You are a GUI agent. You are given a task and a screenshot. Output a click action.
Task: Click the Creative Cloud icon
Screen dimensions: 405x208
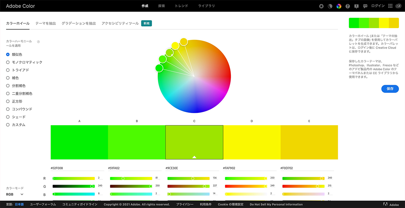pyautogui.click(x=398, y=6)
